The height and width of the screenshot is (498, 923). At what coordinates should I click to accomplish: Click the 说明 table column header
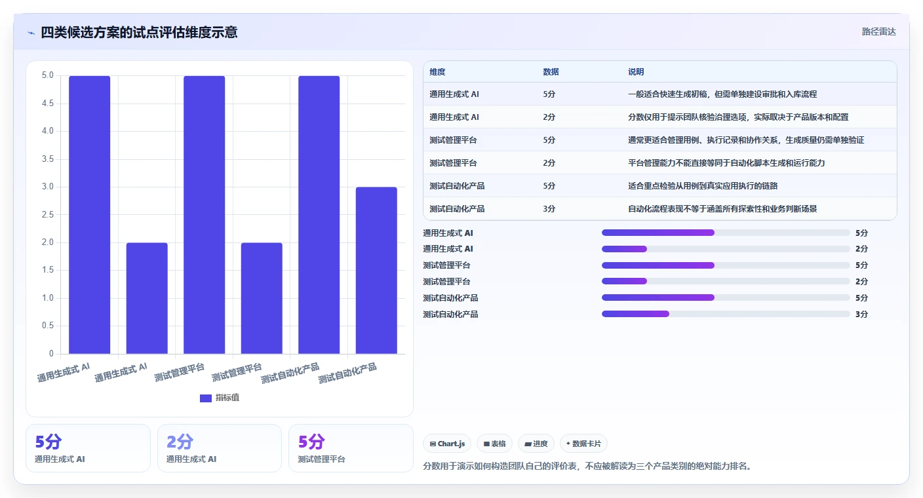coord(636,72)
